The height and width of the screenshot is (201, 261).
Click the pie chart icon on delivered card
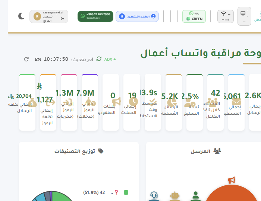click(172, 102)
